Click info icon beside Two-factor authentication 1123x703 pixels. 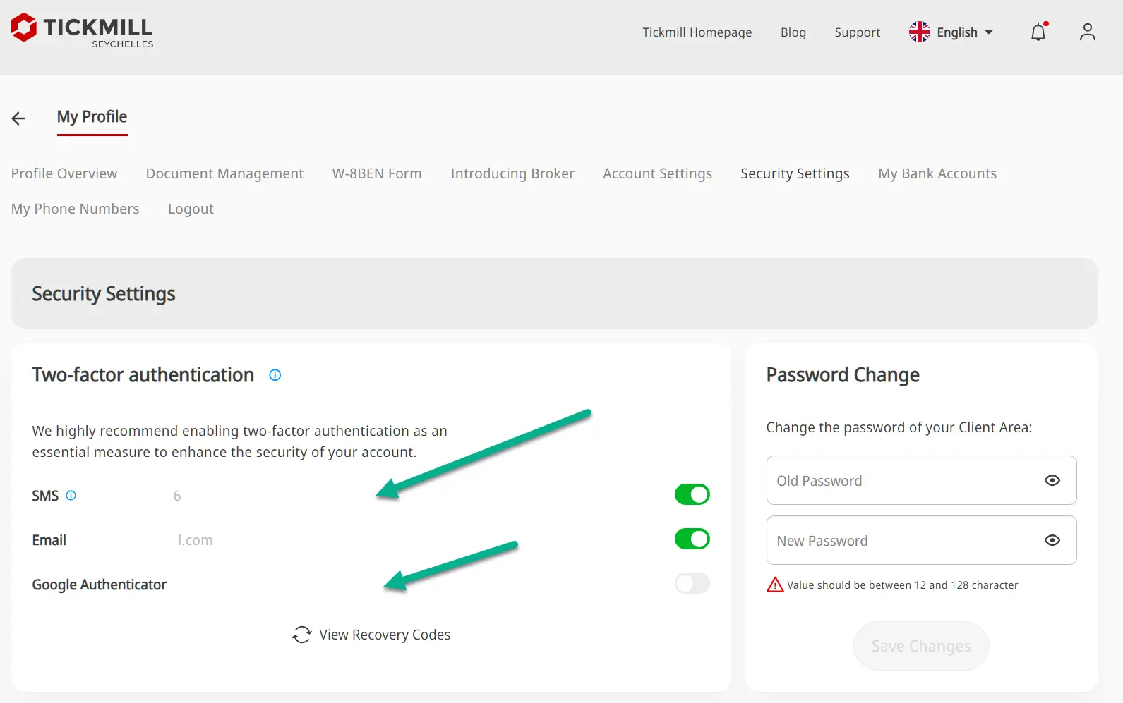[x=275, y=375]
